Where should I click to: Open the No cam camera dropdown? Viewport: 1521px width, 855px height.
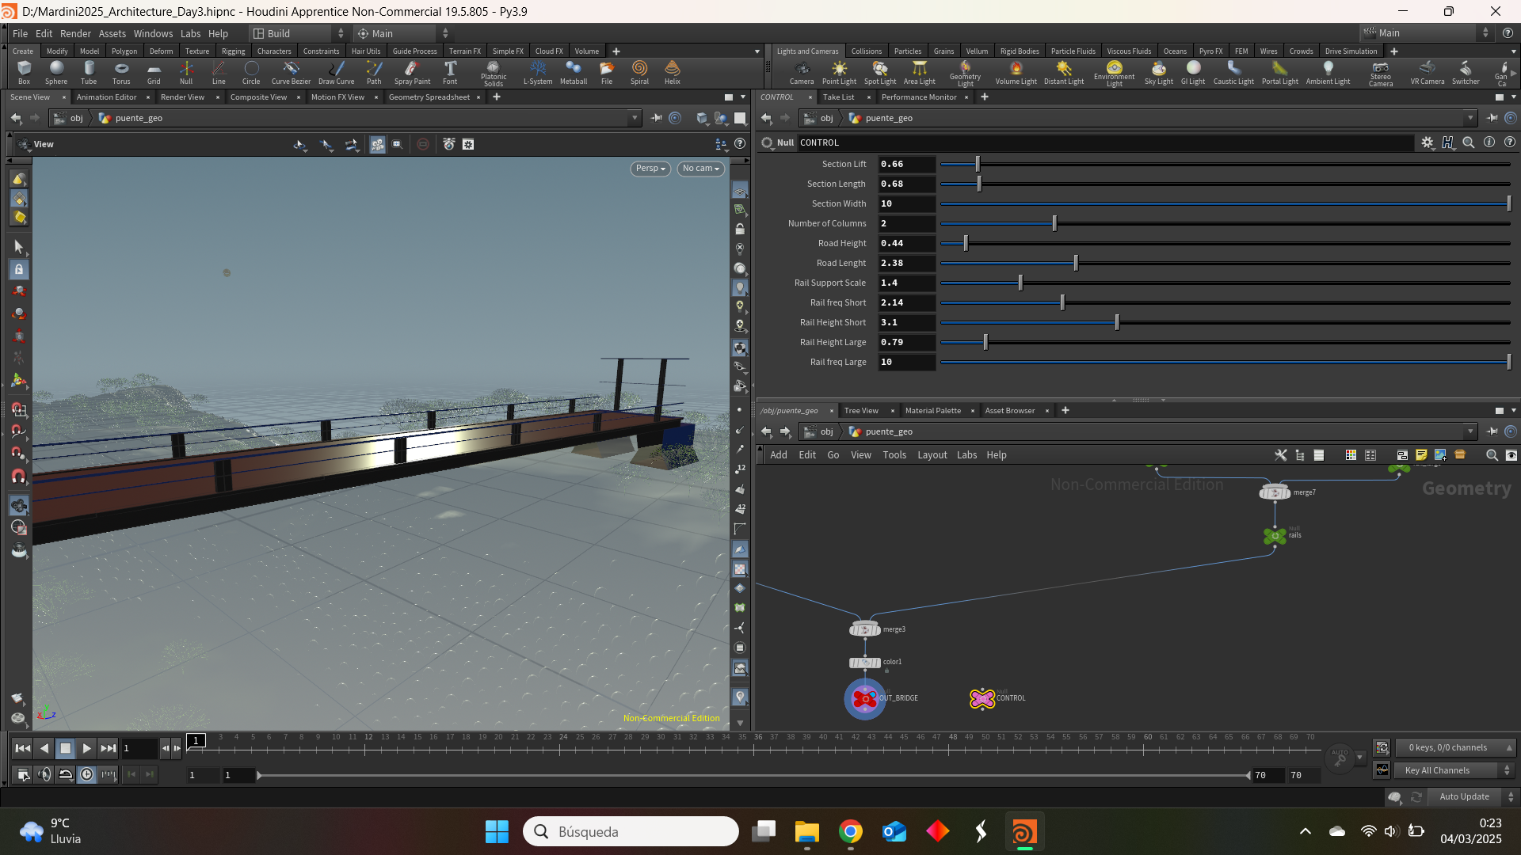[x=700, y=169]
